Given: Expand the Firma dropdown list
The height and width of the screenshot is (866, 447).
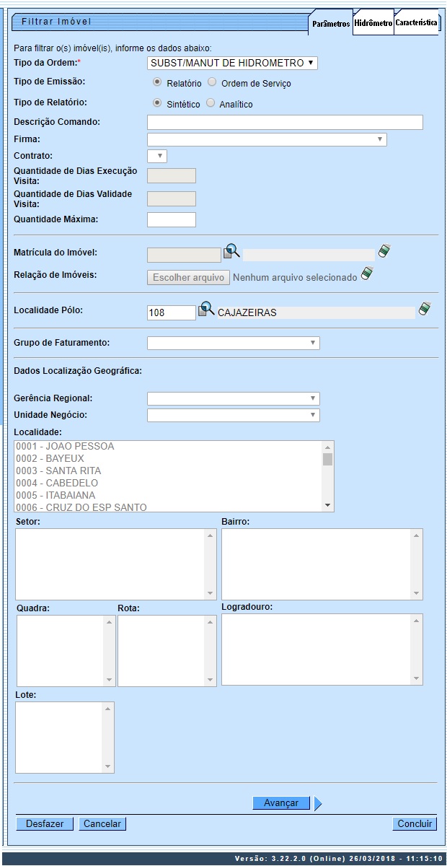Looking at the screenshot, I should click(x=267, y=139).
